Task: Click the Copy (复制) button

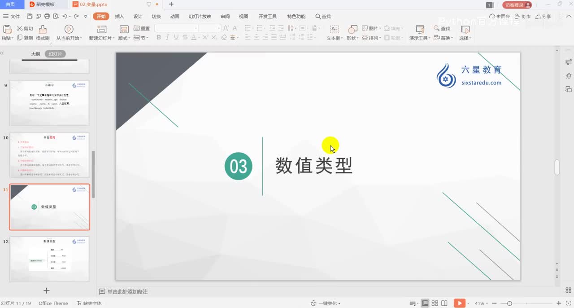Action: (25, 38)
